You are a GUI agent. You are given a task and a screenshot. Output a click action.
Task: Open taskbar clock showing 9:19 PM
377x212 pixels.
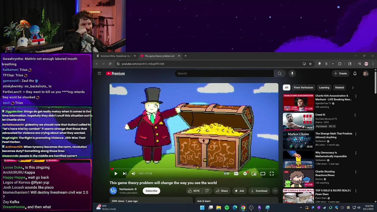pyautogui.click(x=368, y=208)
